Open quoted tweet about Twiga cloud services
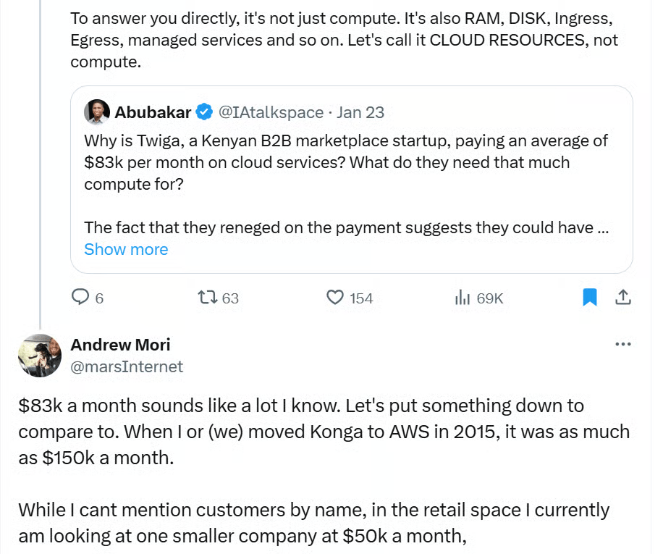 [x=346, y=161]
